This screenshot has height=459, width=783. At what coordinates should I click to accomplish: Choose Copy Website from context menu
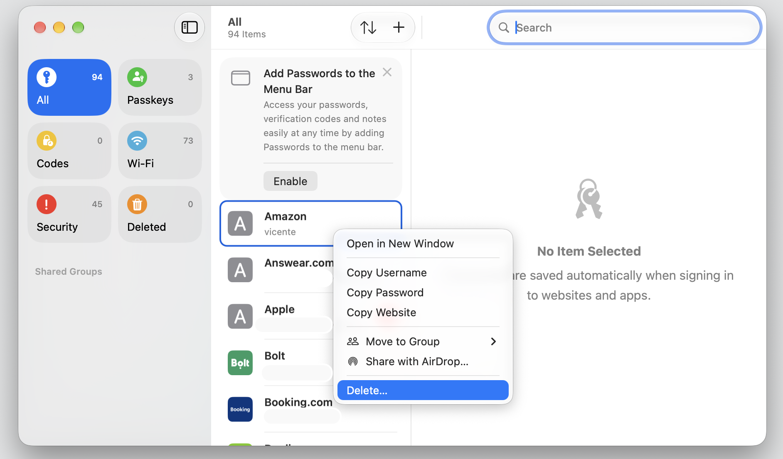click(x=423, y=313)
